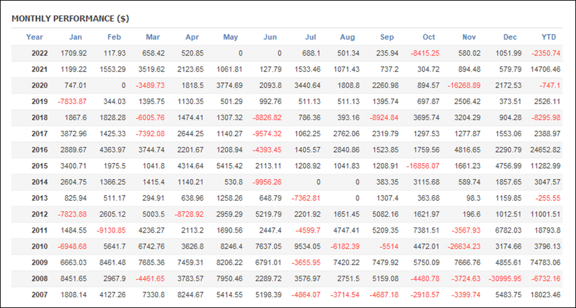The width and height of the screenshot is (576, 308).
Task: Select the 2022 YTD value -2350.74
Action: [546, 53]
